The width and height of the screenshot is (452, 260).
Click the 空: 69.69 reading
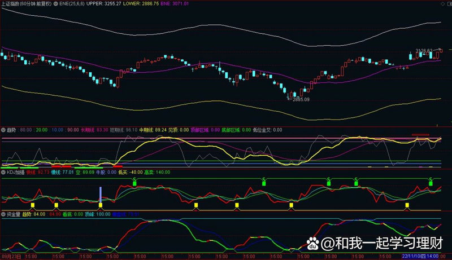tap(85, 172)
